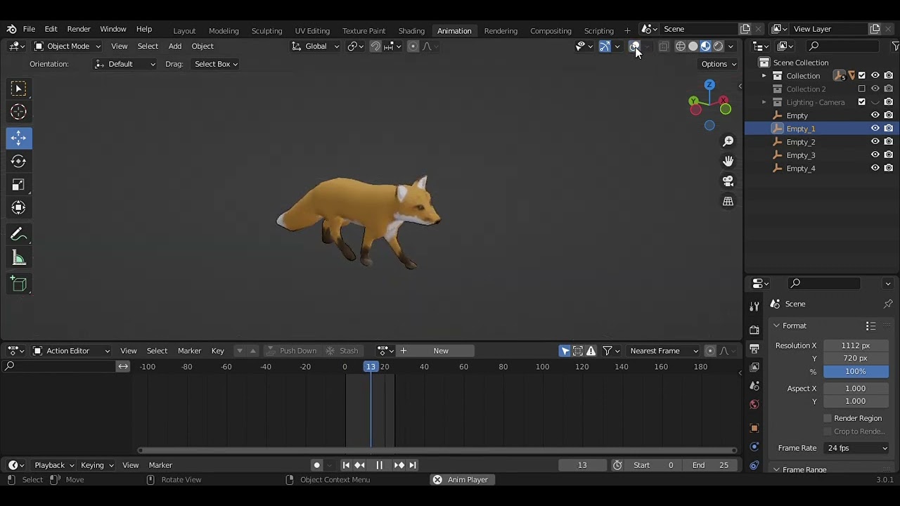Open the Options dropdown in viewport

[719, 64]
